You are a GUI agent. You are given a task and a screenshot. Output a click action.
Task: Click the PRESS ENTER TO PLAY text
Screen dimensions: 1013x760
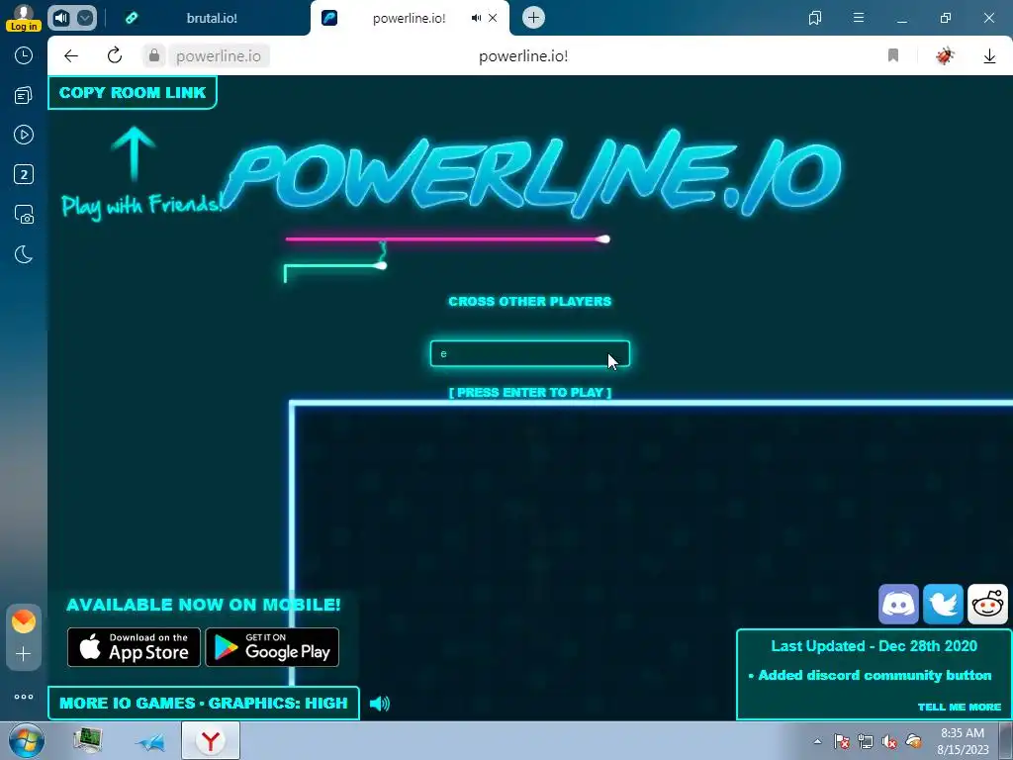coord(530,392)
